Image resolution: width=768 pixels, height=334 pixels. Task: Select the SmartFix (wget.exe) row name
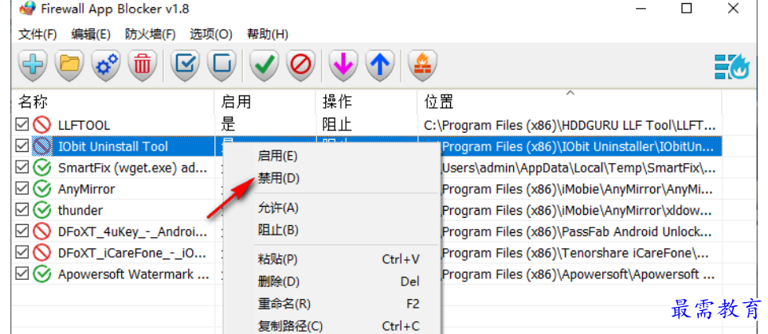coord(133,168)
